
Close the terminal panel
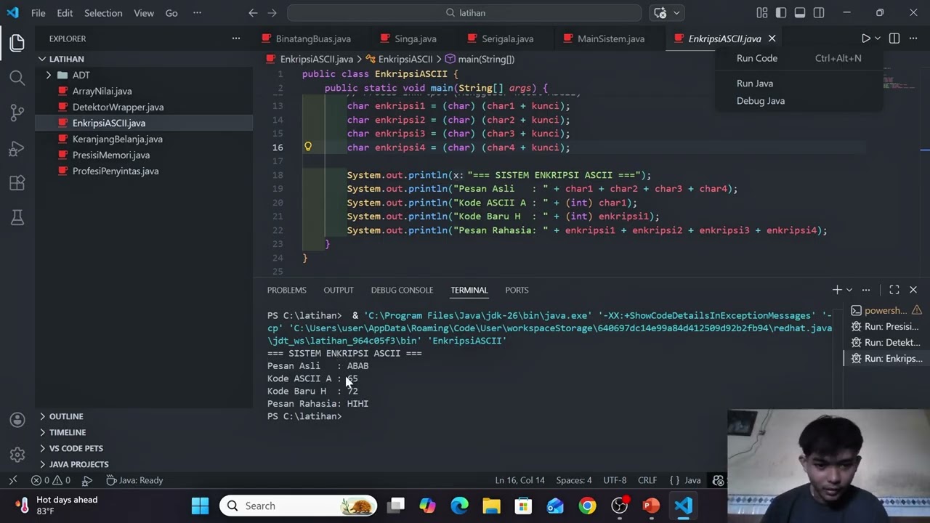[x=913, y=290]
